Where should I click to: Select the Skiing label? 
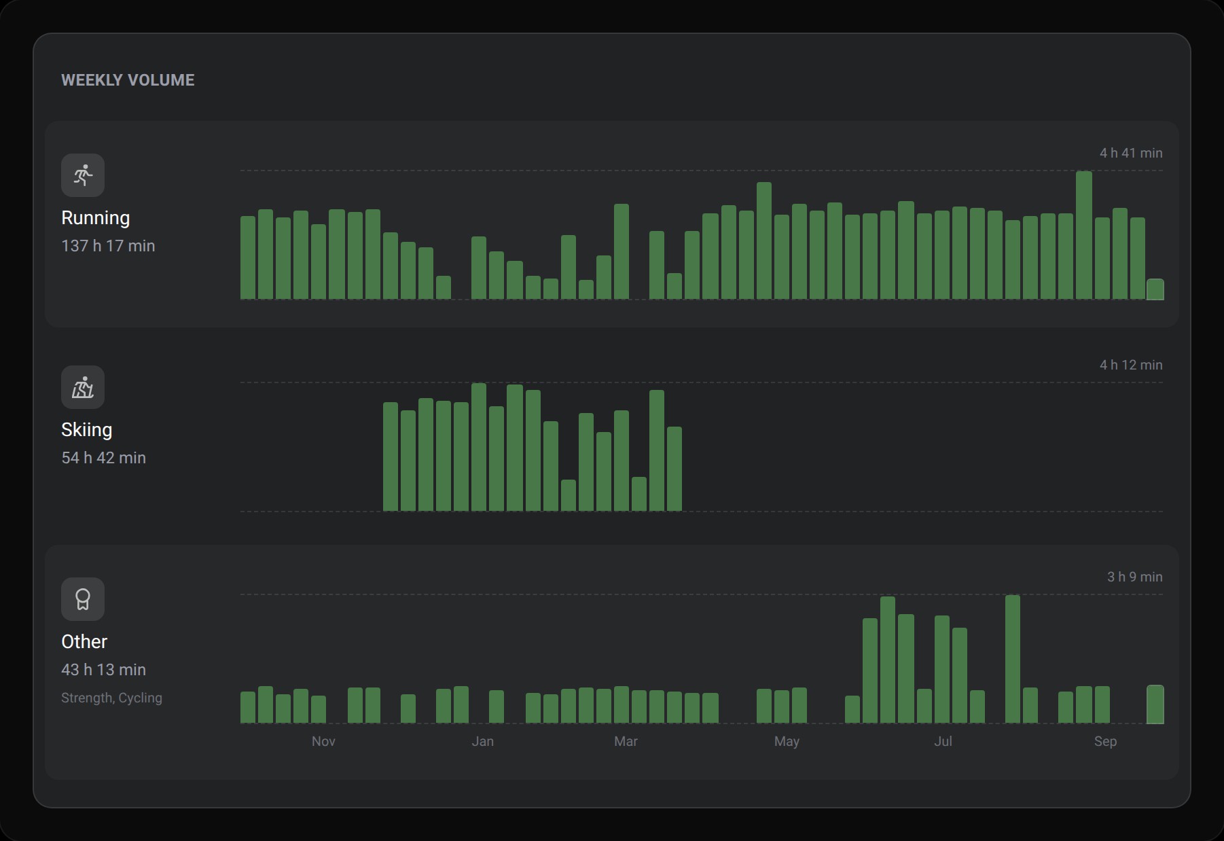tap(86, 430)
